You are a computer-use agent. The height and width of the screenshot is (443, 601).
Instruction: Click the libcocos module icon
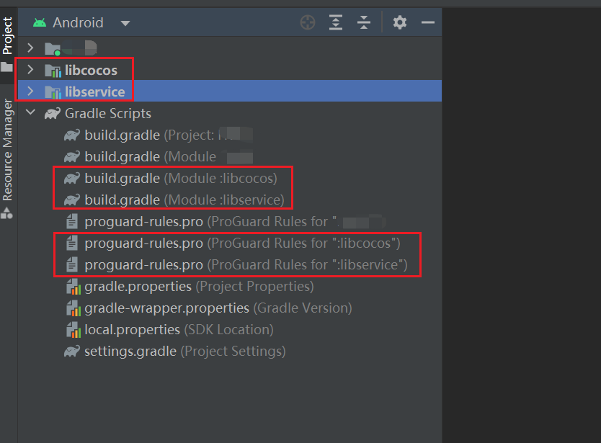(x=53, y=71)
